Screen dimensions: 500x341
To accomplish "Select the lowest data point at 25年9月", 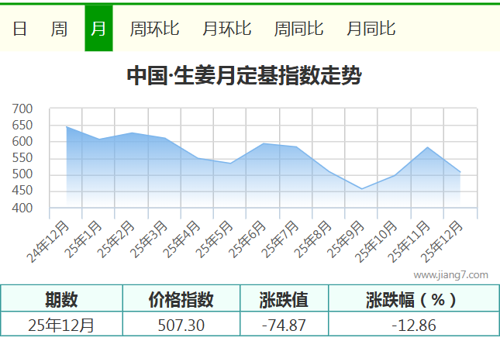I will pyautogui.click(x=361, y=189).
